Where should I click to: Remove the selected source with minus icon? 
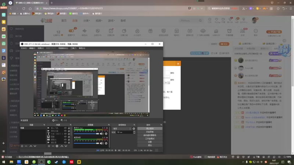pos(53,146)
